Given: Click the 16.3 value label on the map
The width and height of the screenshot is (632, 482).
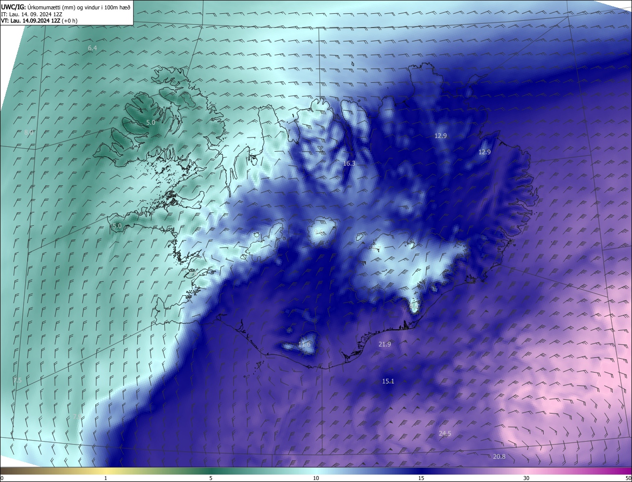Looking at the screenshot, I should pos(349,163).
